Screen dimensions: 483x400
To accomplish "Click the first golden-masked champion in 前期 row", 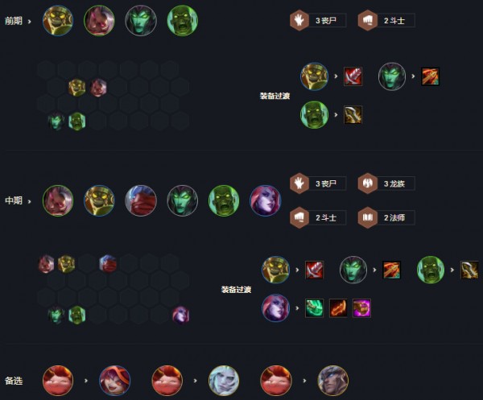I will [58, 21].
